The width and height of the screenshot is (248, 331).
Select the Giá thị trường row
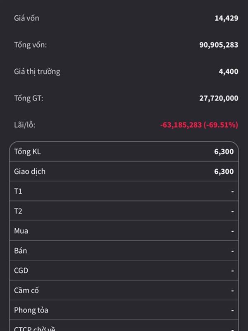tap(126, 72)
